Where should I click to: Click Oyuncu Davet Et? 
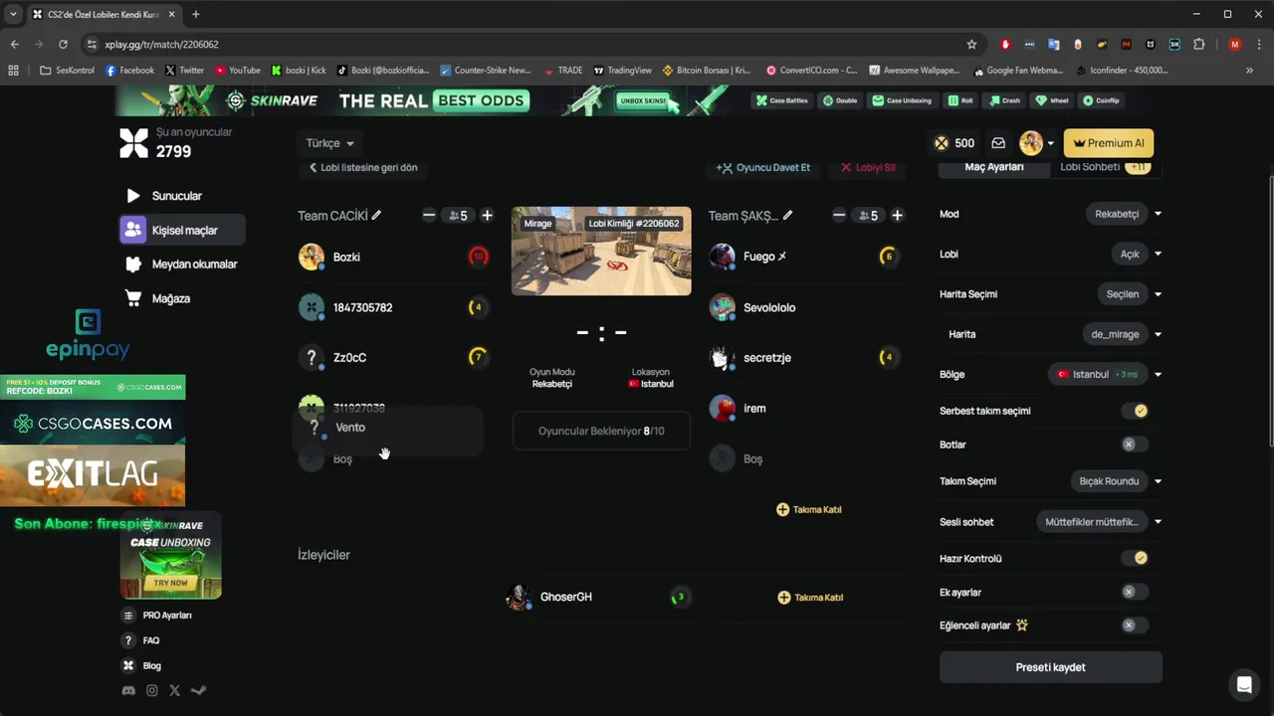click(x=763, y=167)
